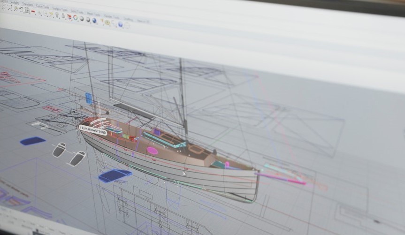Open the rainbow Object Properties color wheel
The width and height of the screenshot is (405, 235).
point(75,18)
